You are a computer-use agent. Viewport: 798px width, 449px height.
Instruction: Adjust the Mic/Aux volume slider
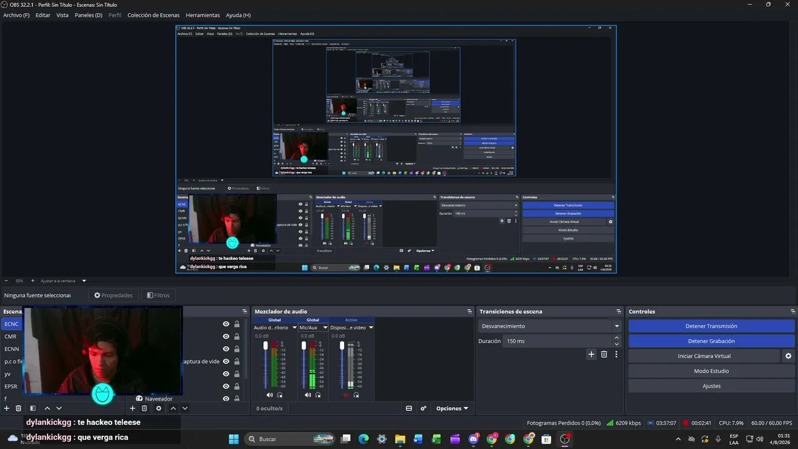(x=304, y=365)
